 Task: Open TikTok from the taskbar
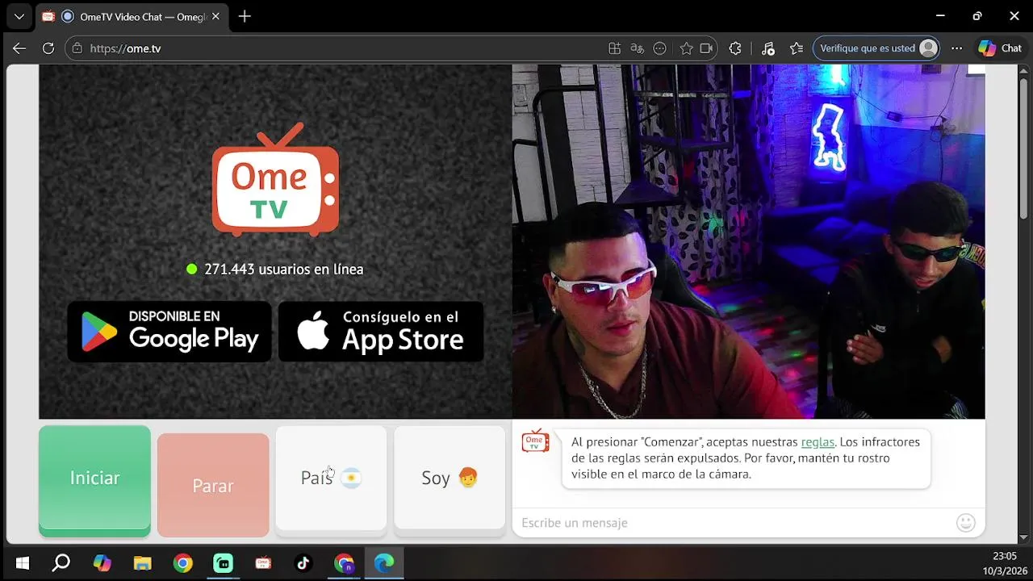click(x=303, y=563)
